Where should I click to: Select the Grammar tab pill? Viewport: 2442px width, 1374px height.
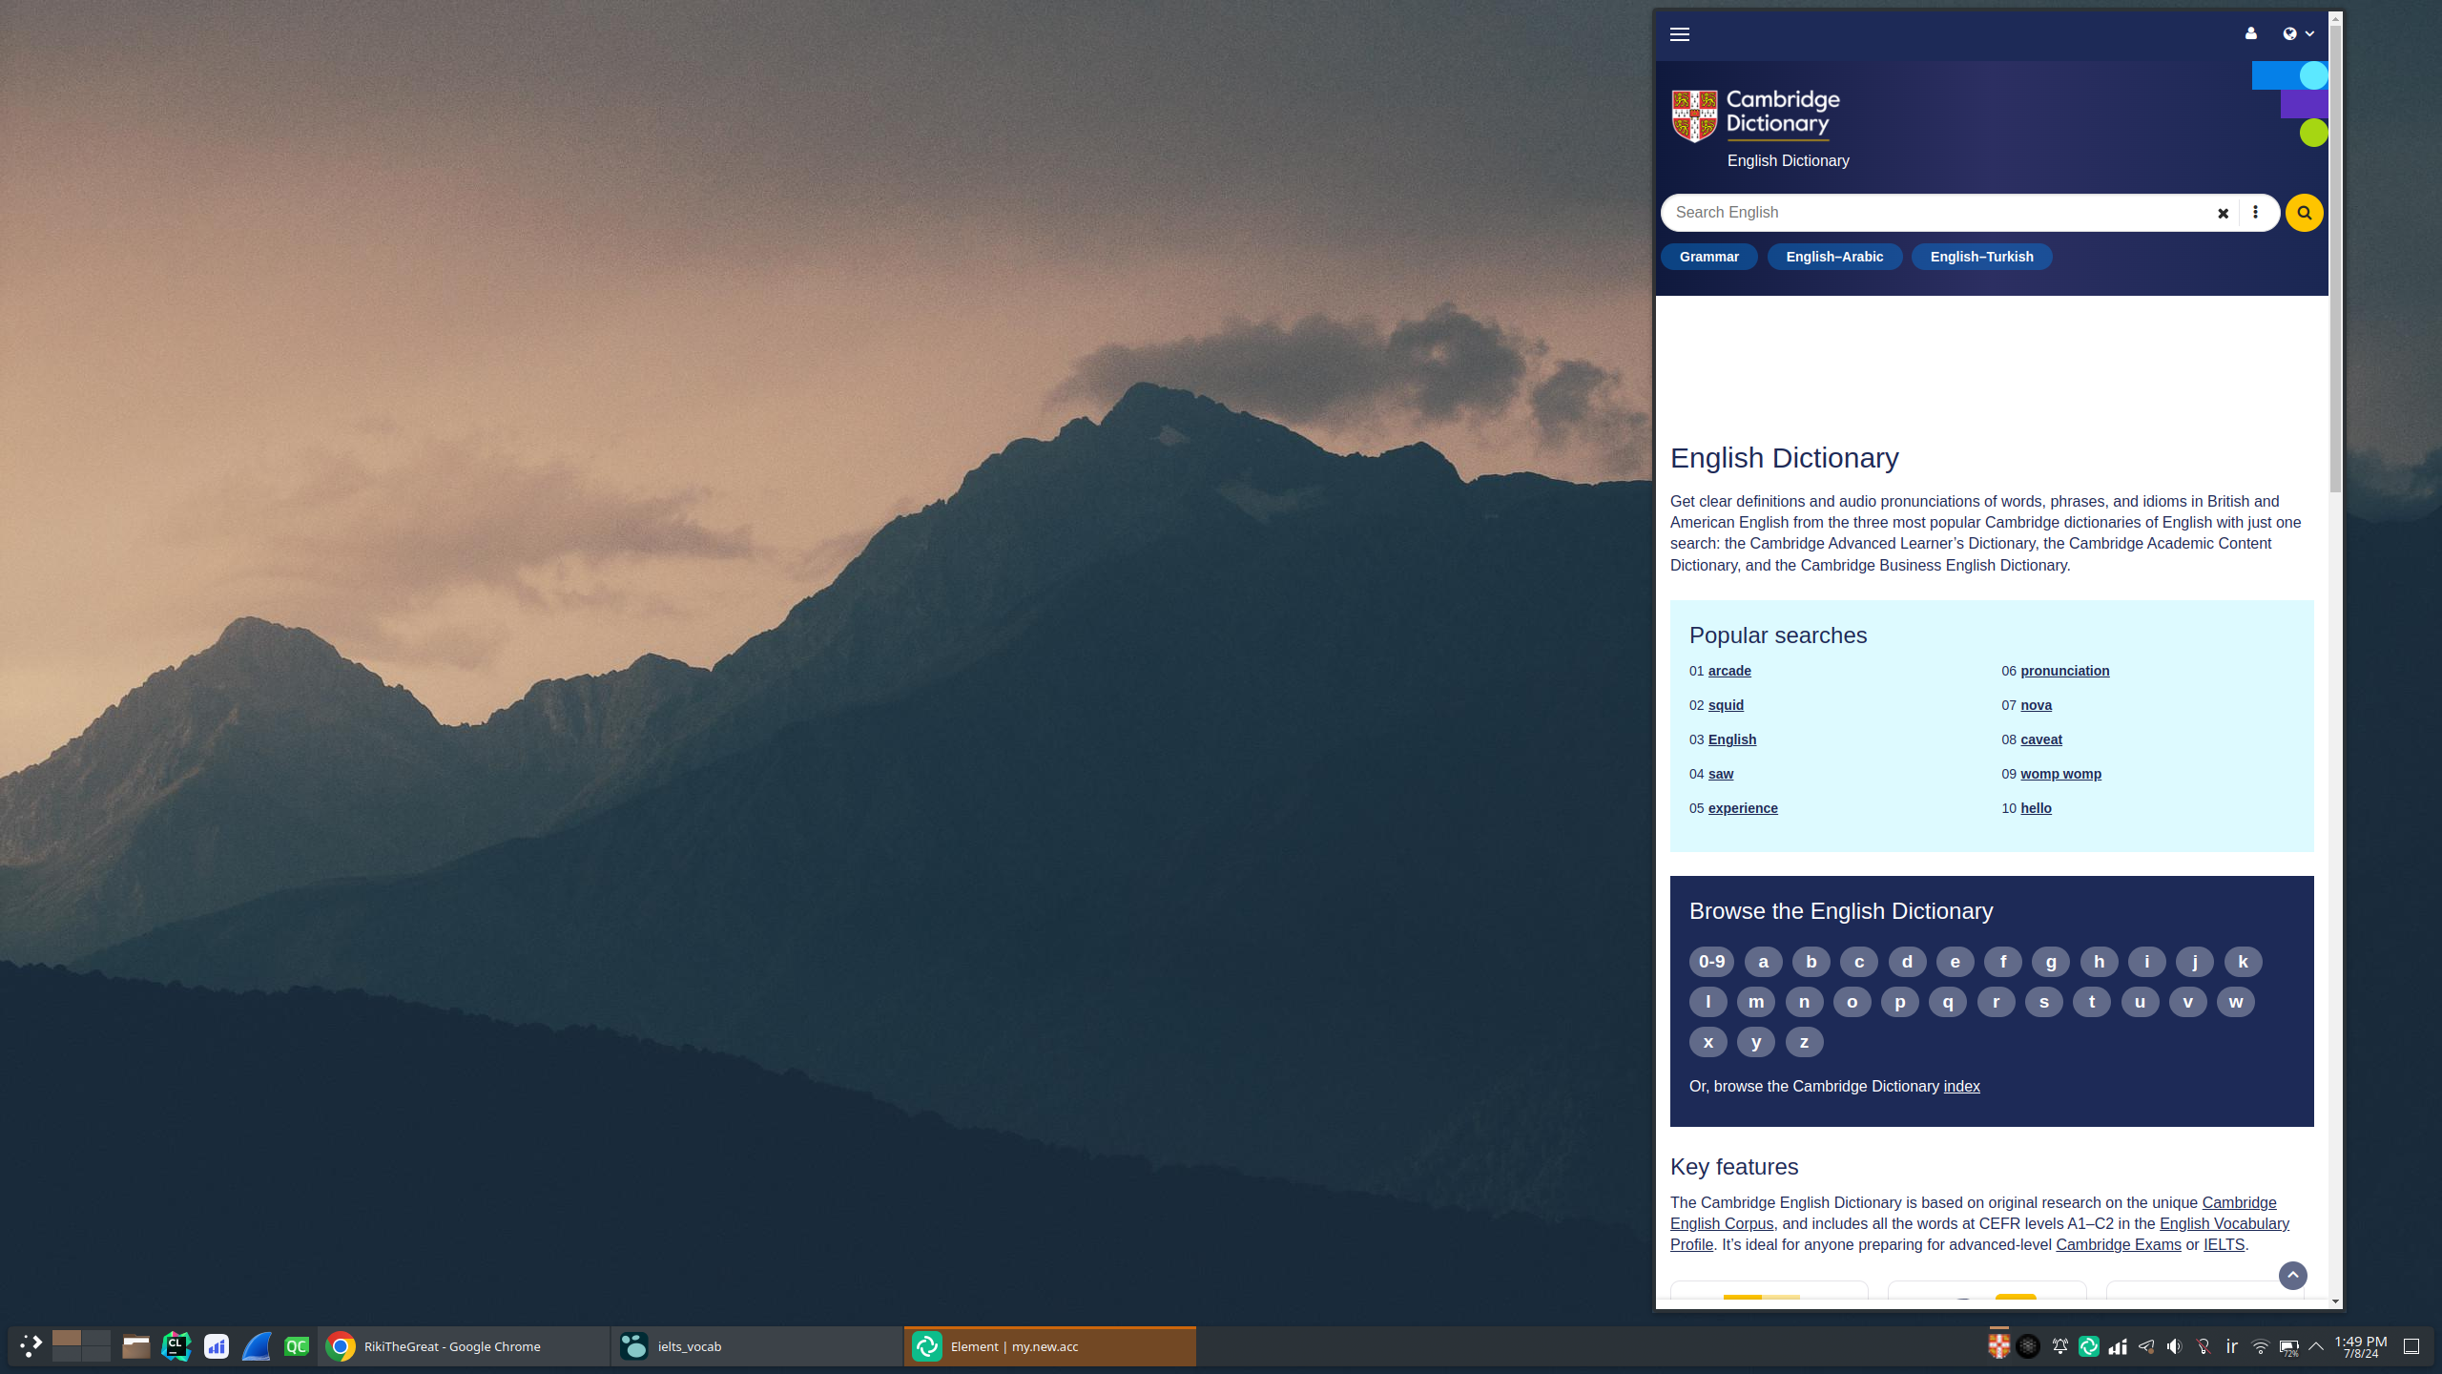pyautogui.click(x=1708, y=257)
